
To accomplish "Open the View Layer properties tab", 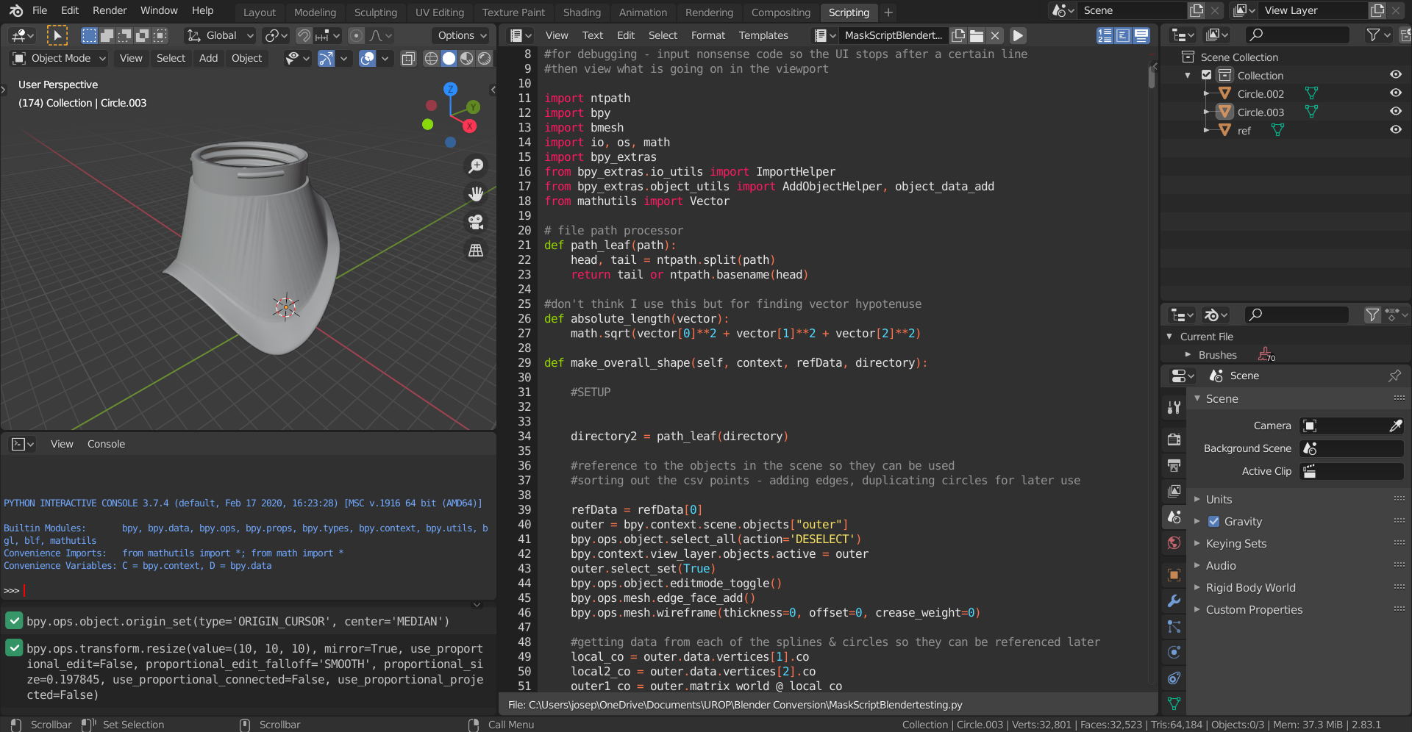I will (1174, 491).
